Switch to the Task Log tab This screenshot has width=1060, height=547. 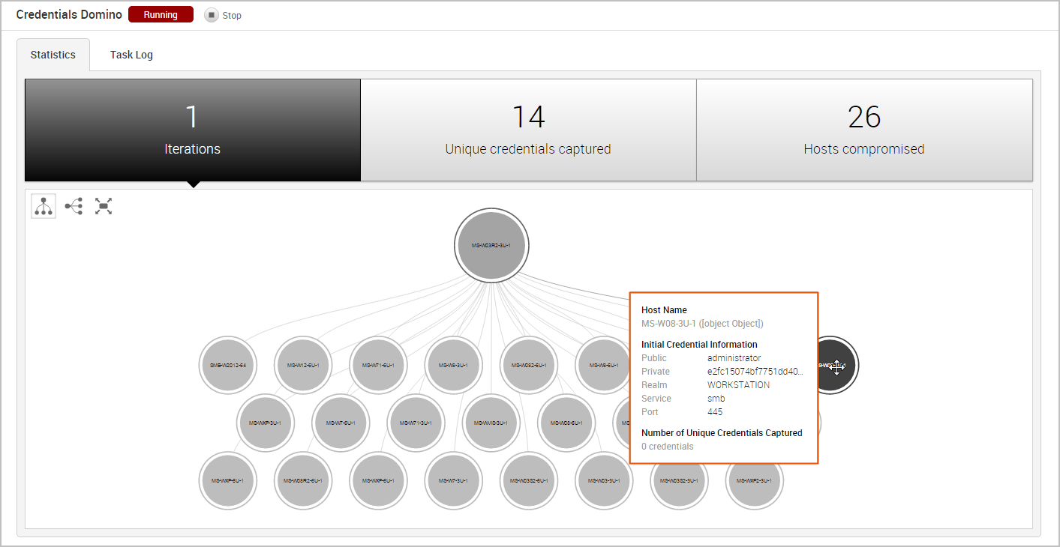[131, 55]
